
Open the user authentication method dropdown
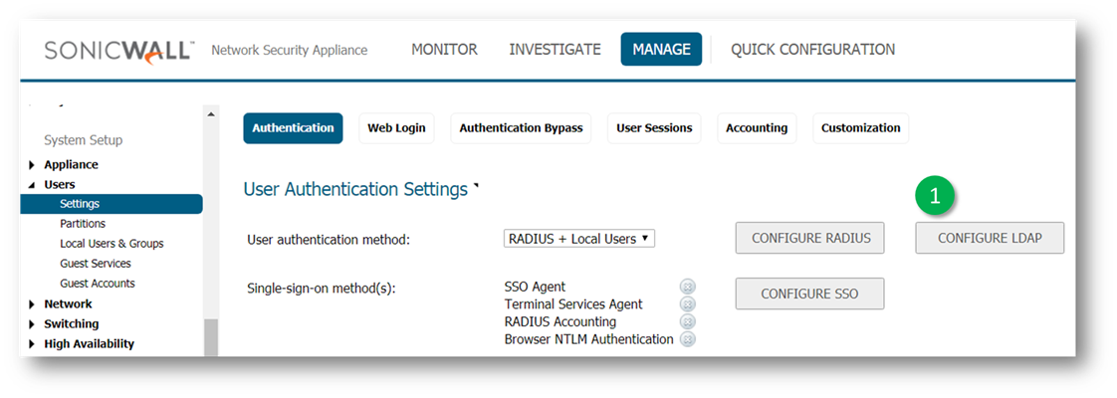tap(579, 238)
